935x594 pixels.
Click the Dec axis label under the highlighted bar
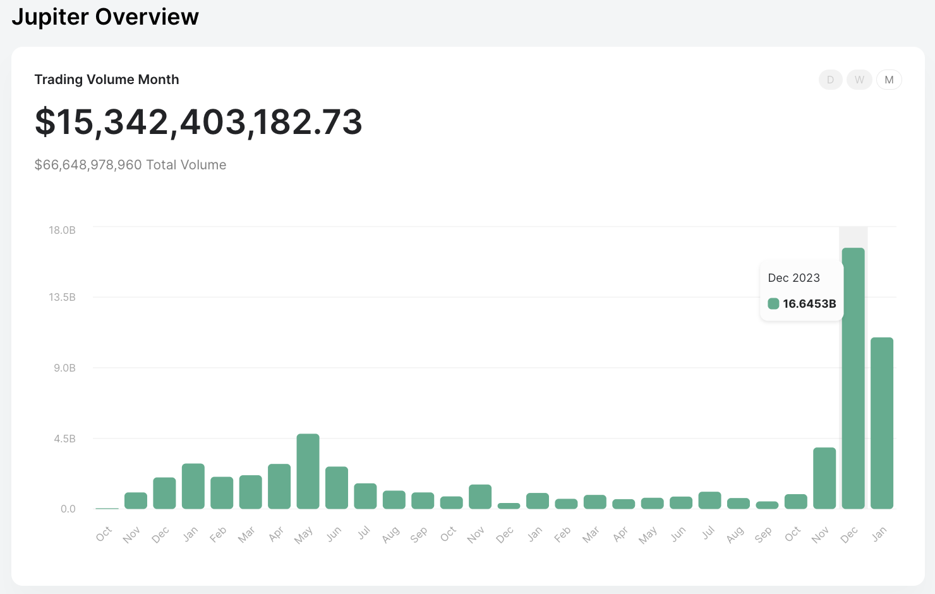(x=850, y=535)
